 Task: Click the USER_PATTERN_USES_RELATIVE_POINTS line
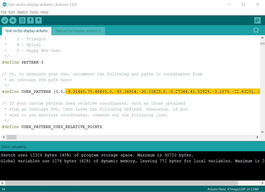point(52,127)
